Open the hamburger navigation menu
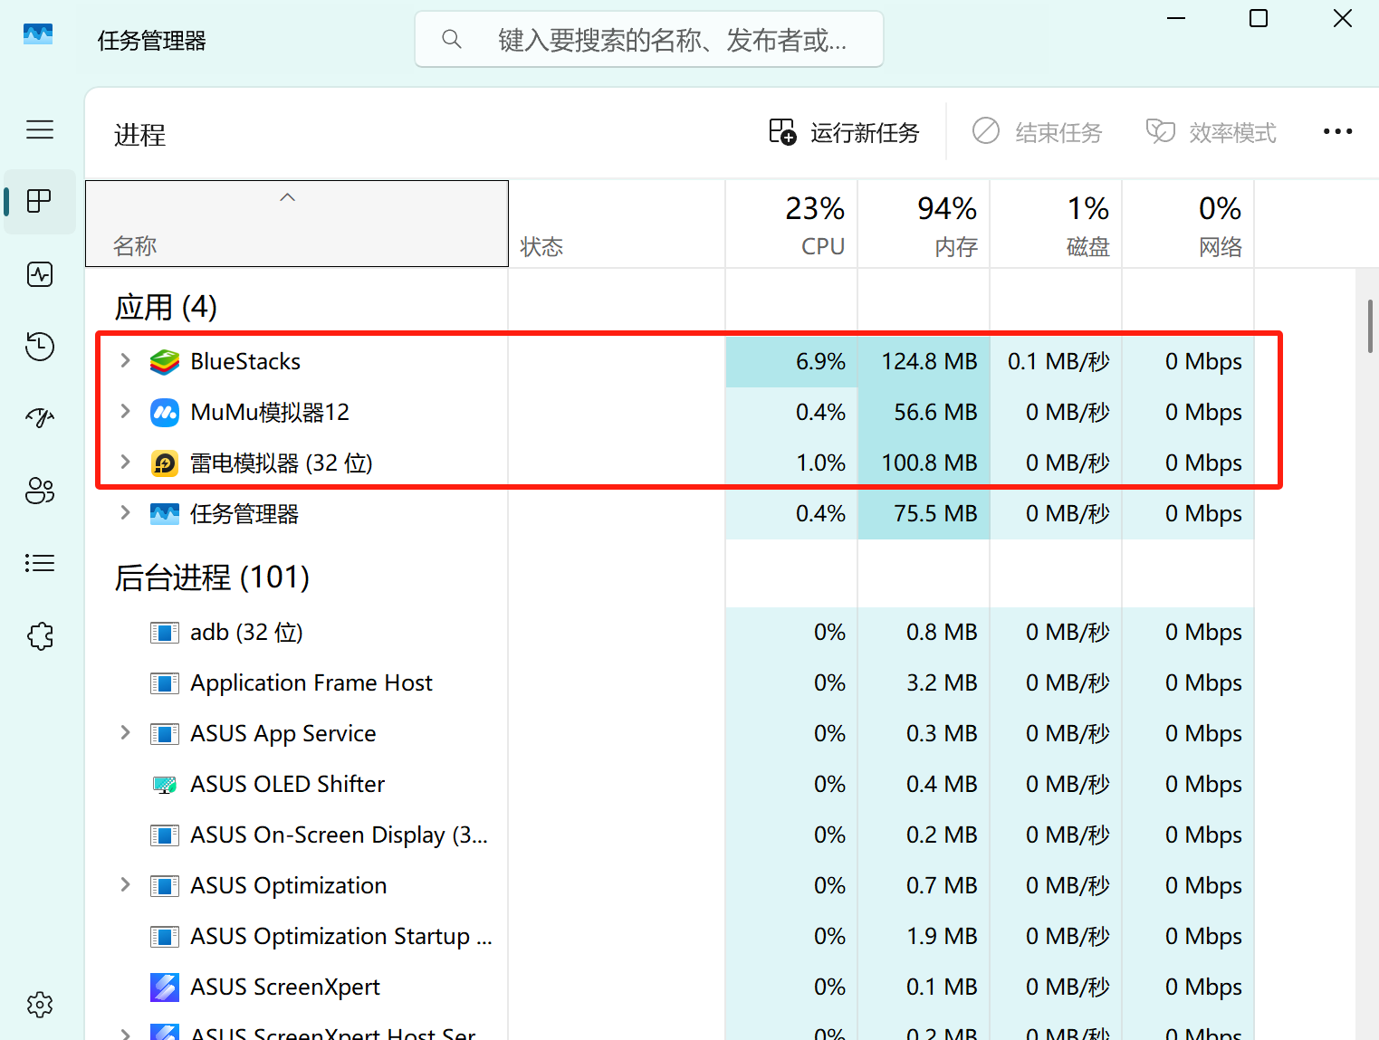This screenshot has height=1040, width=1379. [40, 129]
